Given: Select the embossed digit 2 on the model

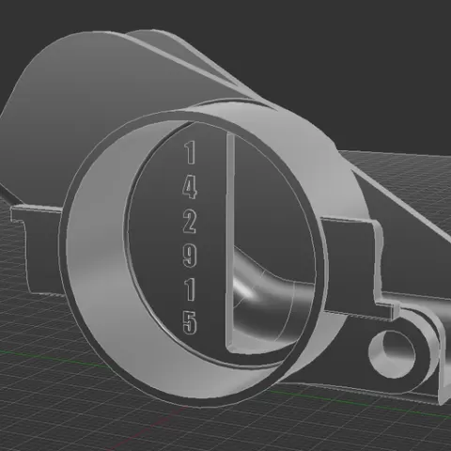Looking at the screenshot, I should pyautogui.click(x=190, y=222).
